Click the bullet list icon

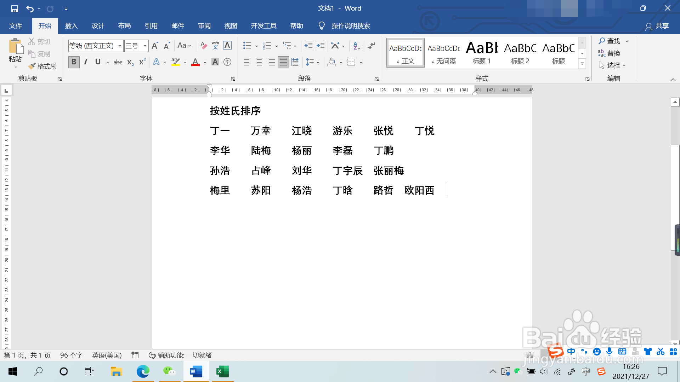(247, 46)
